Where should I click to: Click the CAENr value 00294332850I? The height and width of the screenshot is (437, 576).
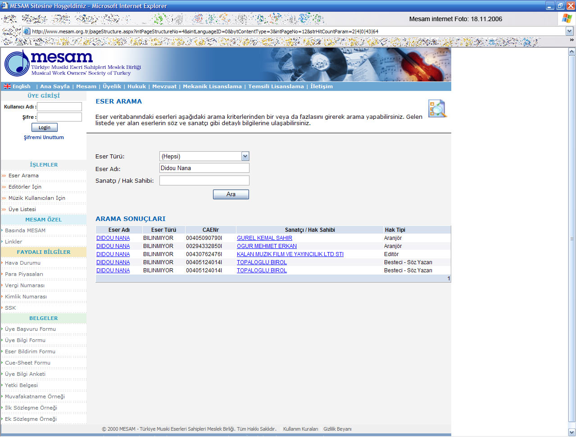[x=204, y=246]
